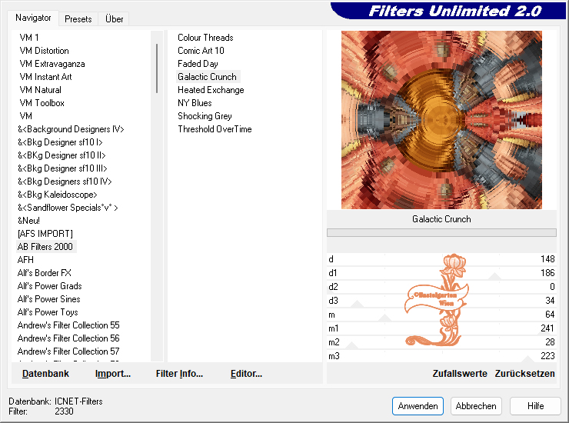The image size is (569, 423).
Task: Select Threshold OverTime filter
Action: pyautogui.click(x=215, y=129)
